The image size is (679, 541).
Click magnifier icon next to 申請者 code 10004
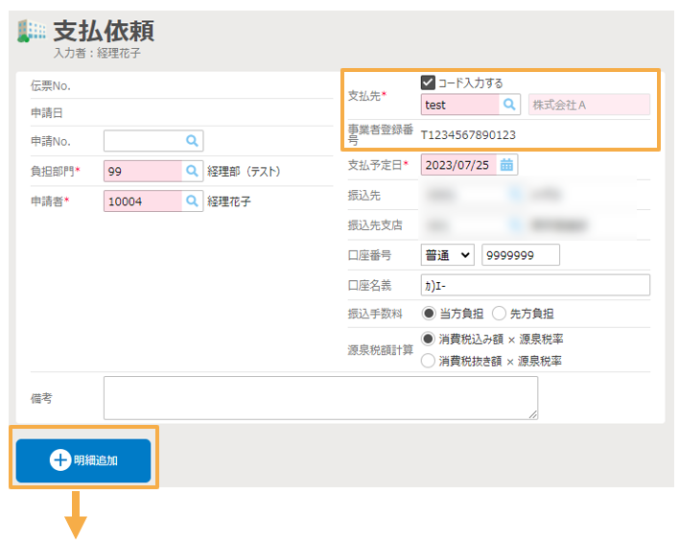[x=193, y=201]
